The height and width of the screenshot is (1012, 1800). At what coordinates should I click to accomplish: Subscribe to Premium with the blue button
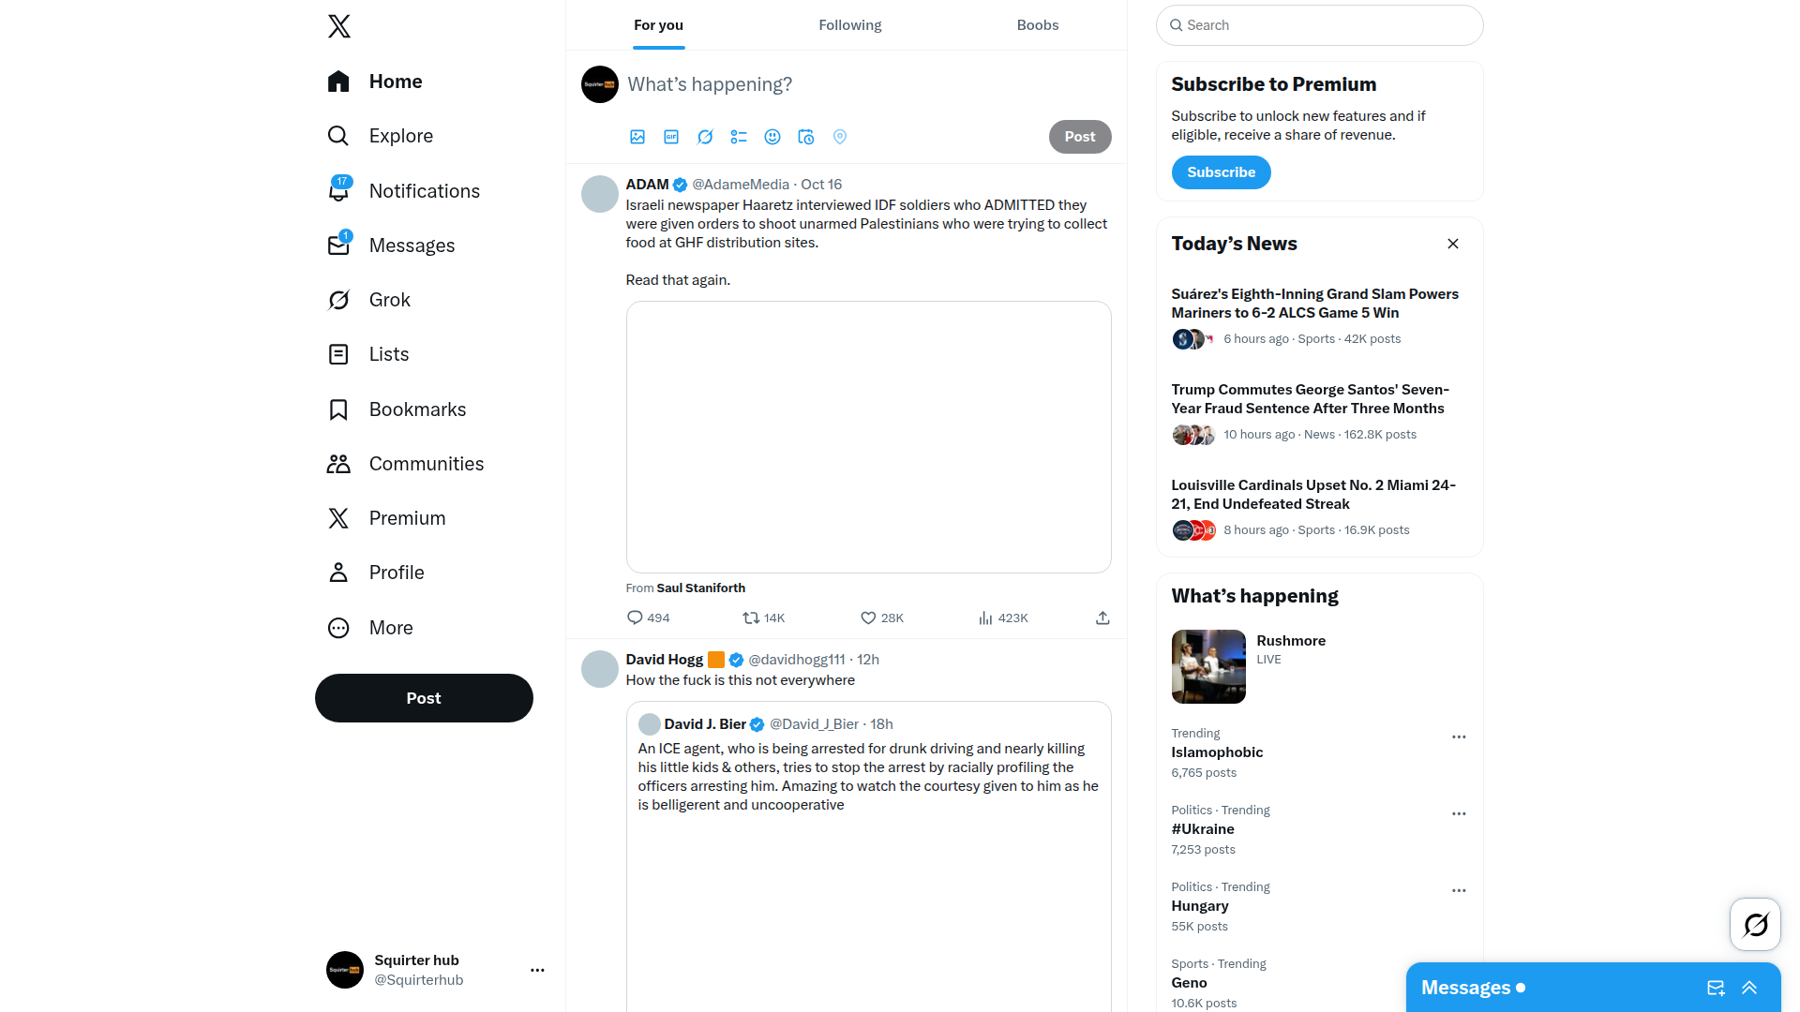tap(1221, 172)
